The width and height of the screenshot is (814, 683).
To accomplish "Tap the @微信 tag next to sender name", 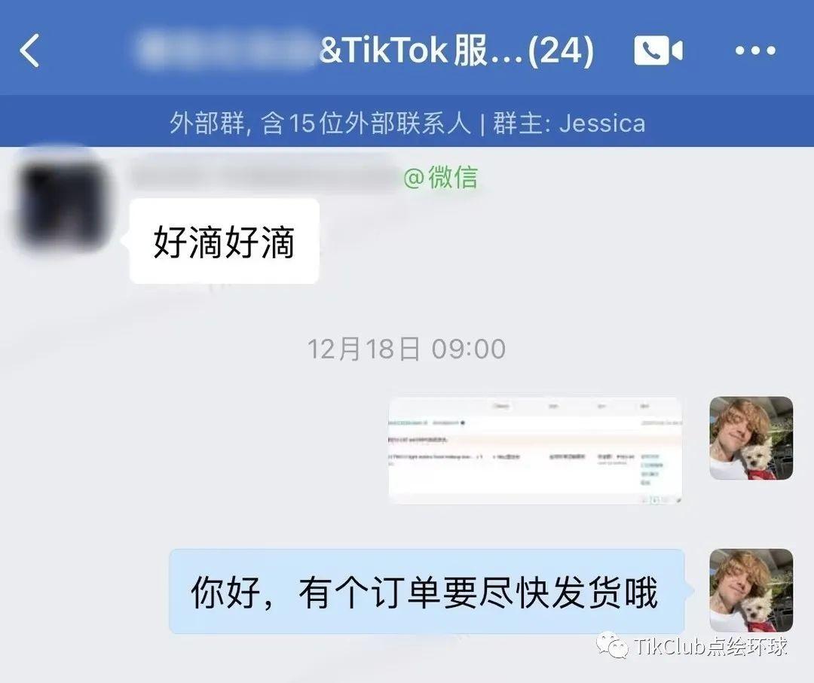I will tap(440, 178).
